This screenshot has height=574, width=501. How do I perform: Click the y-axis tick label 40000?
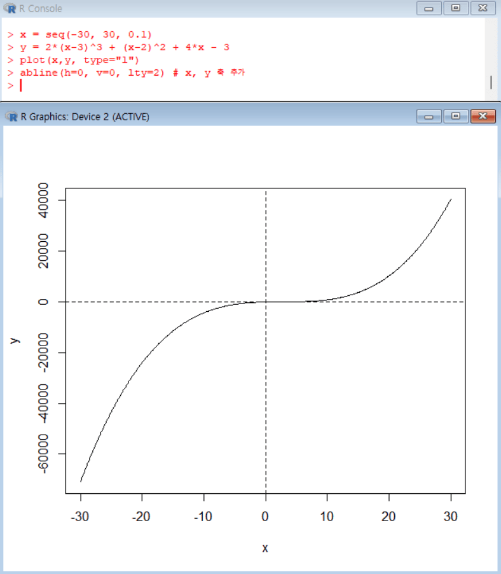43,200
